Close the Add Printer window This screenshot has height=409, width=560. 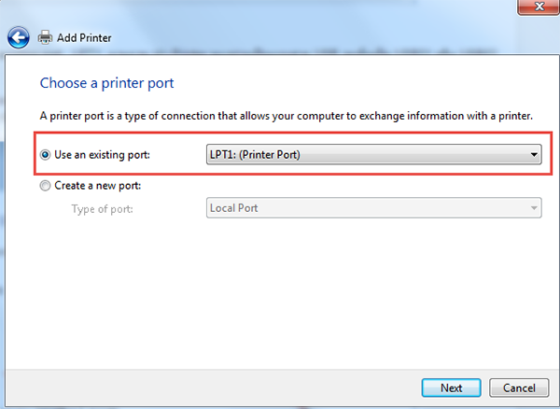(x=539, y=7)
